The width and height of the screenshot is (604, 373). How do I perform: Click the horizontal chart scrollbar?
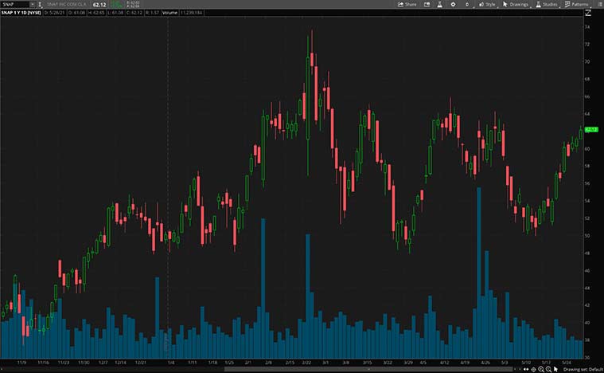click(368, 370)
